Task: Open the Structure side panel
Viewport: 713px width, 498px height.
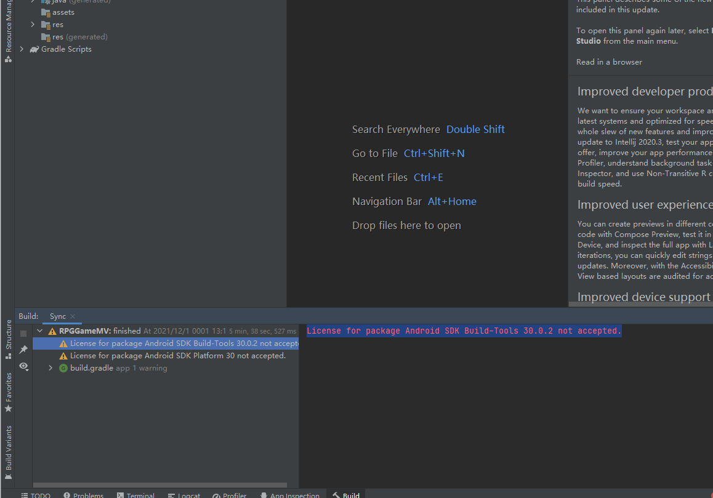Action: point(8,339)
